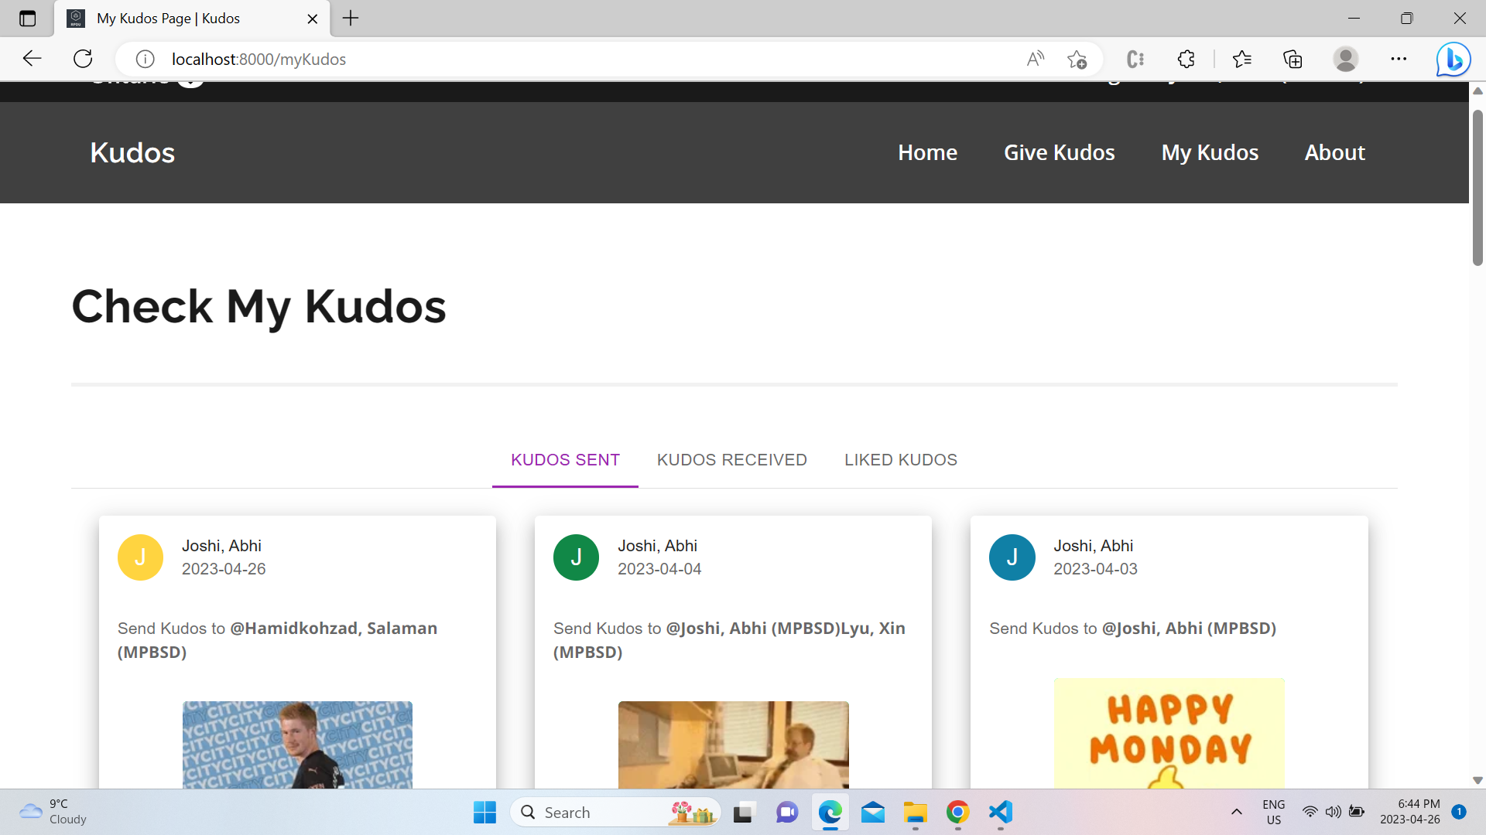Image resolution: width=1486 pixels, height=835 pixels.
Task: Open Microsoft Teams from the taskbar
Action: tap(787, 813)
